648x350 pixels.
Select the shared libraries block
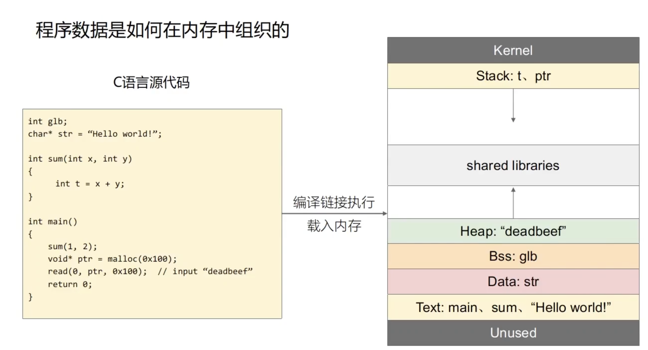pos(513,165)
